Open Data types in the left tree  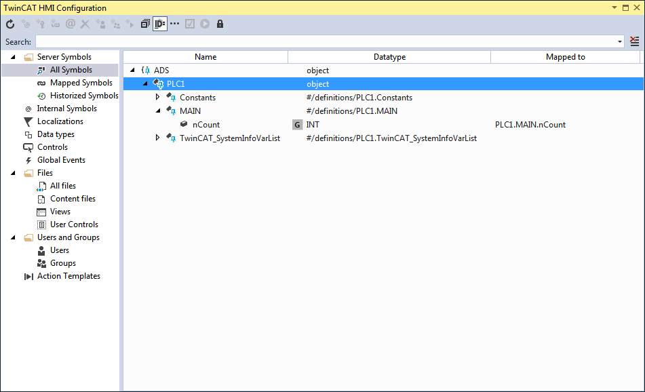pyautogui.click(x=56, y=134)
